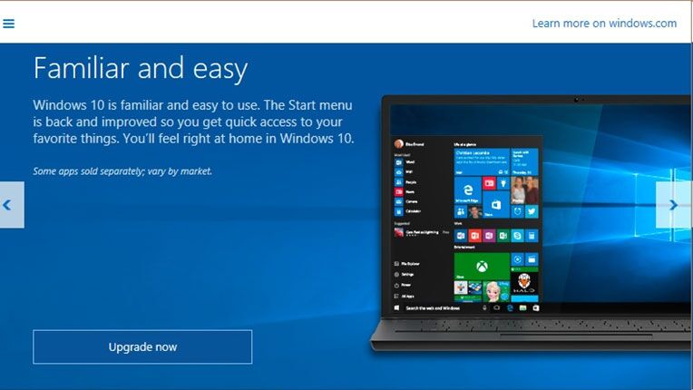Go to previous slide with left arrow
This screenshot has height=390, width=693.
pos(12,205)
